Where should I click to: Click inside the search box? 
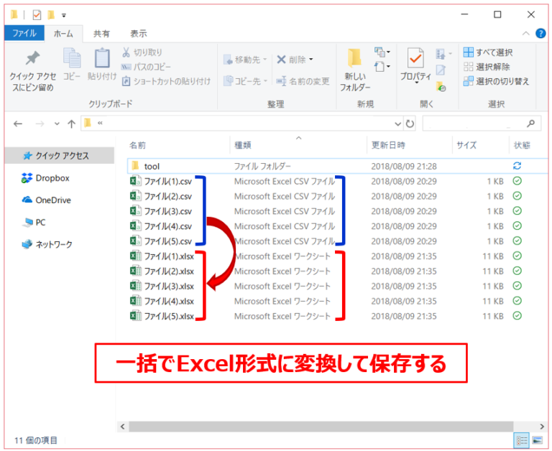point(474,124)
